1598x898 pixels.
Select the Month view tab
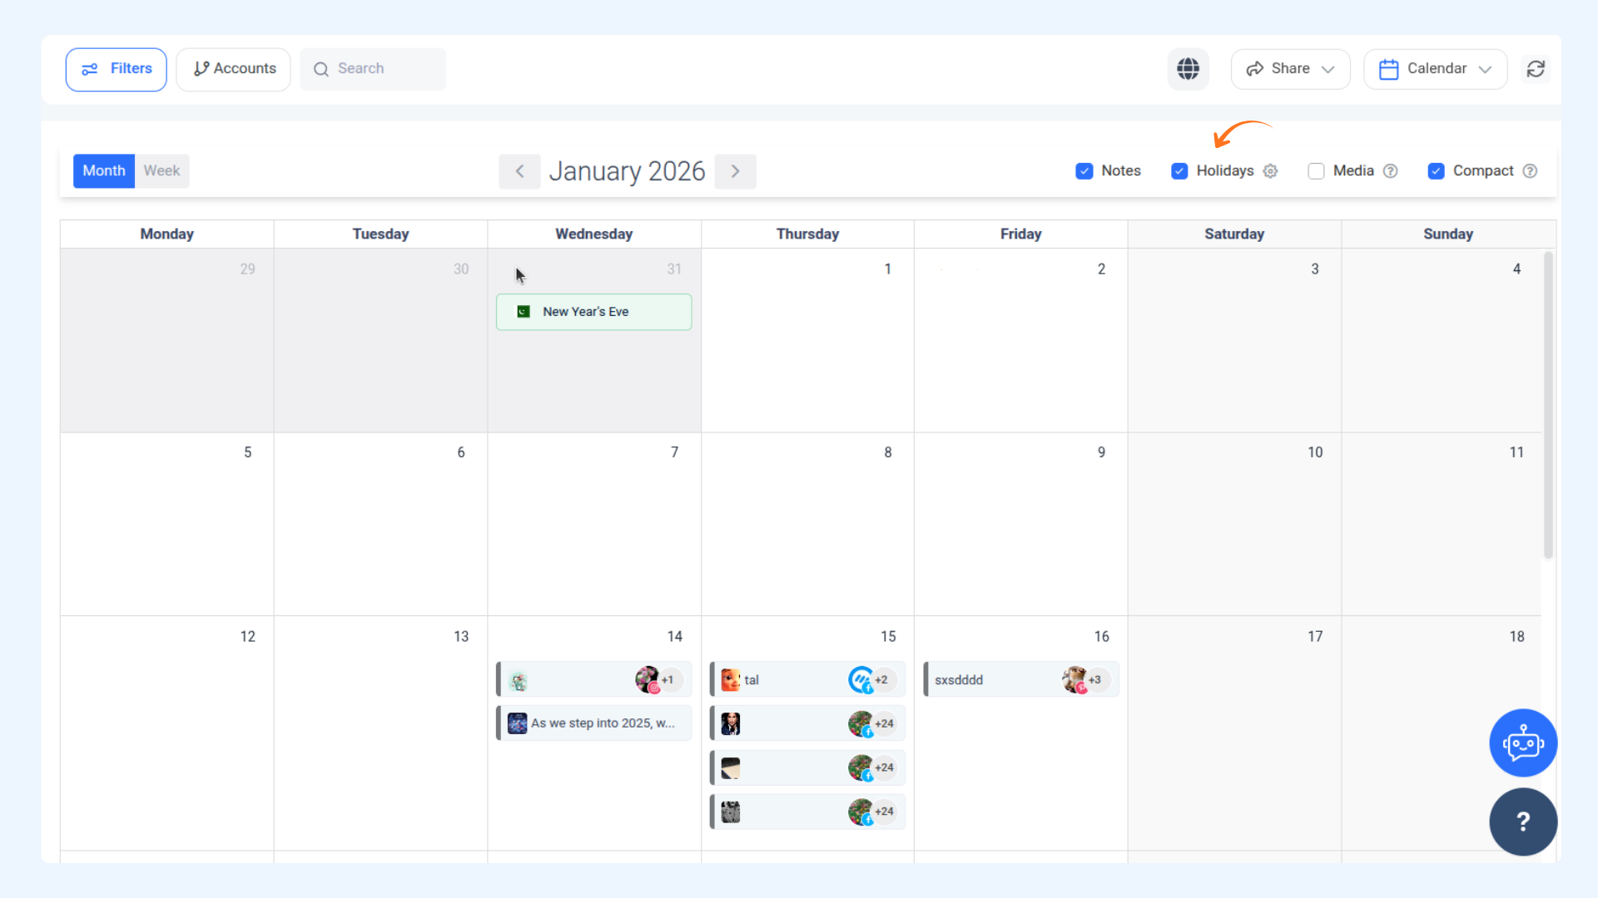(104, 171)
